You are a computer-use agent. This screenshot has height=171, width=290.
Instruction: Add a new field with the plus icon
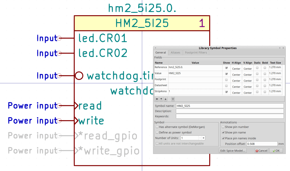pos(157,99)
